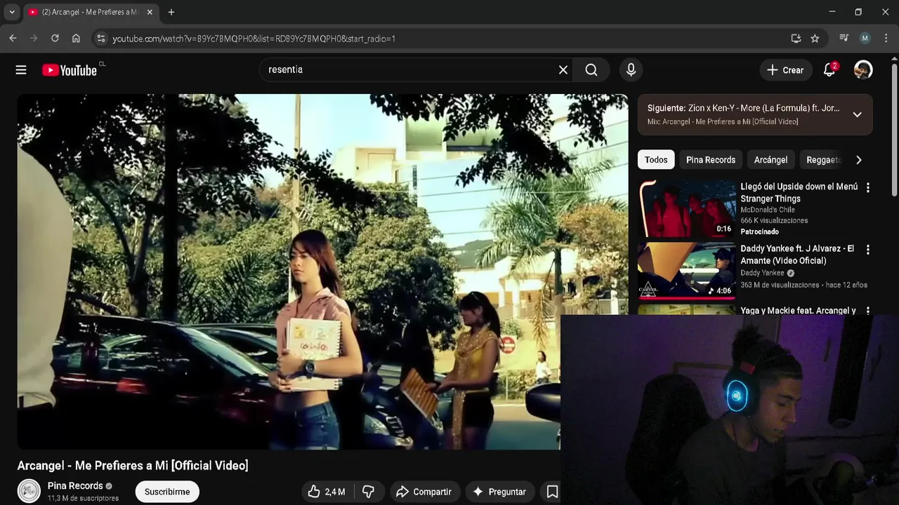Open Daddy Yankee El Amante thumbnail

(x=687, y=270)
